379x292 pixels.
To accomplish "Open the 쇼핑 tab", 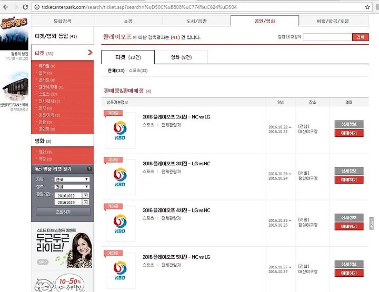I will tap(128, 21).
